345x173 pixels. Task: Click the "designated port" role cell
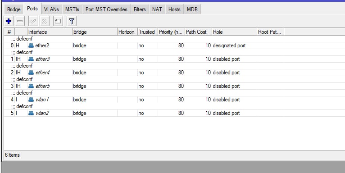pyautogui.click(x=229, y=46)
